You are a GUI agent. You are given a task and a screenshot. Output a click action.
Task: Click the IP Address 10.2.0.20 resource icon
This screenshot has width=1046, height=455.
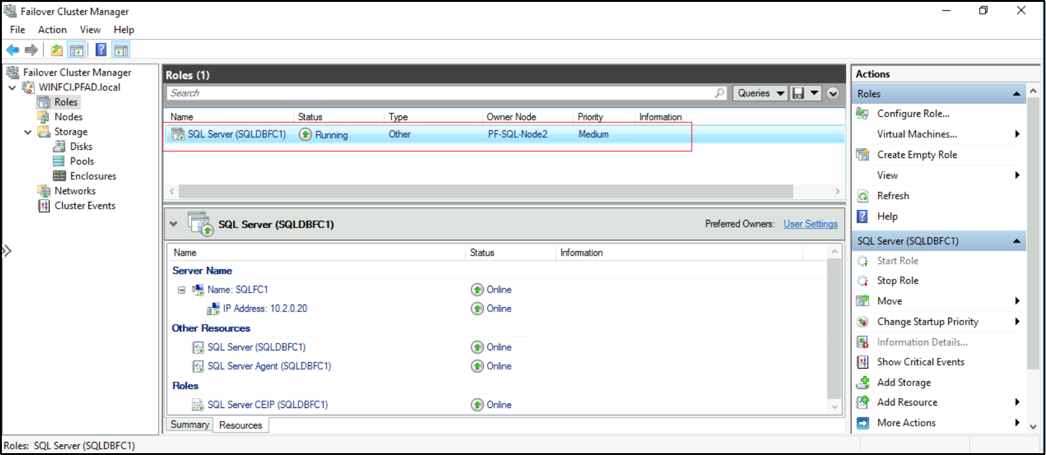pos(214,309)
